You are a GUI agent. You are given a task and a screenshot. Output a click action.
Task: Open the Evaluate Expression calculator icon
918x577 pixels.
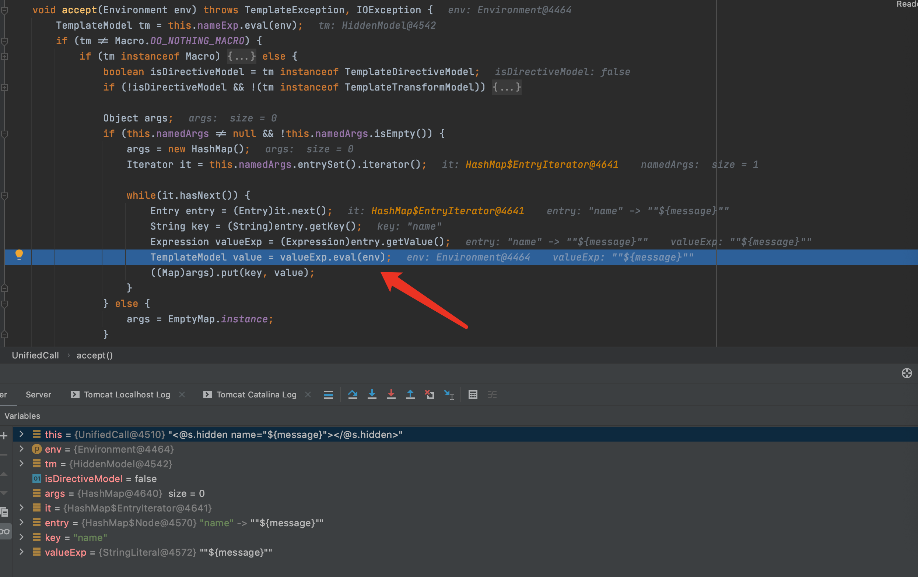click(473, 394)
